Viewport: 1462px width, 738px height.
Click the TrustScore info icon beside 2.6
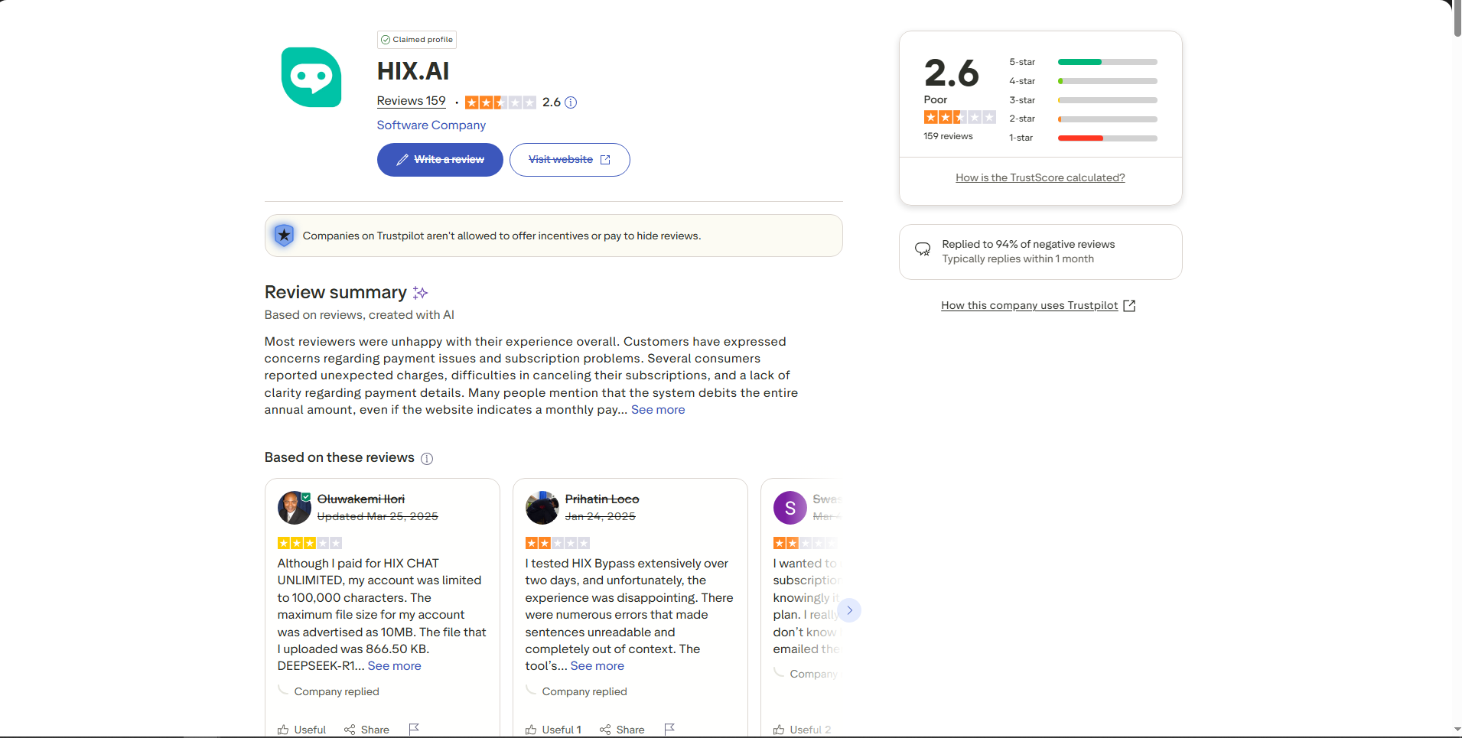[x=571, y=102]
